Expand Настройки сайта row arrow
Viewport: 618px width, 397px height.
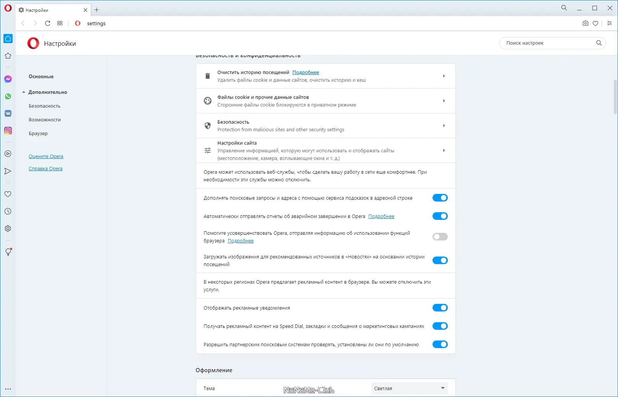tap(444, 150)
